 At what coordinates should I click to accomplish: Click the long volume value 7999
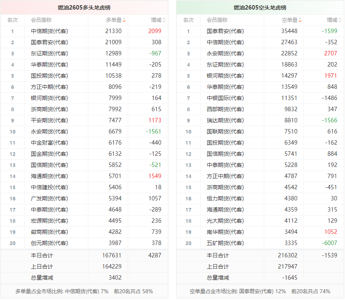[115, 98]
